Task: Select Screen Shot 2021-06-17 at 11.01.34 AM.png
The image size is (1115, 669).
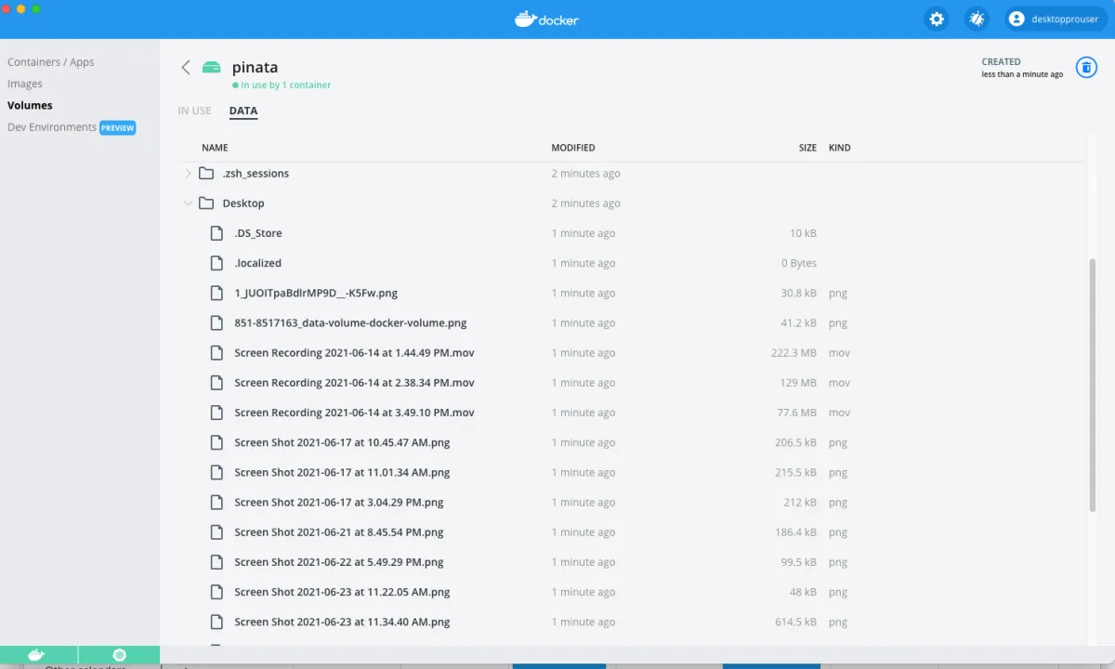Action: [x=342, y=472]
